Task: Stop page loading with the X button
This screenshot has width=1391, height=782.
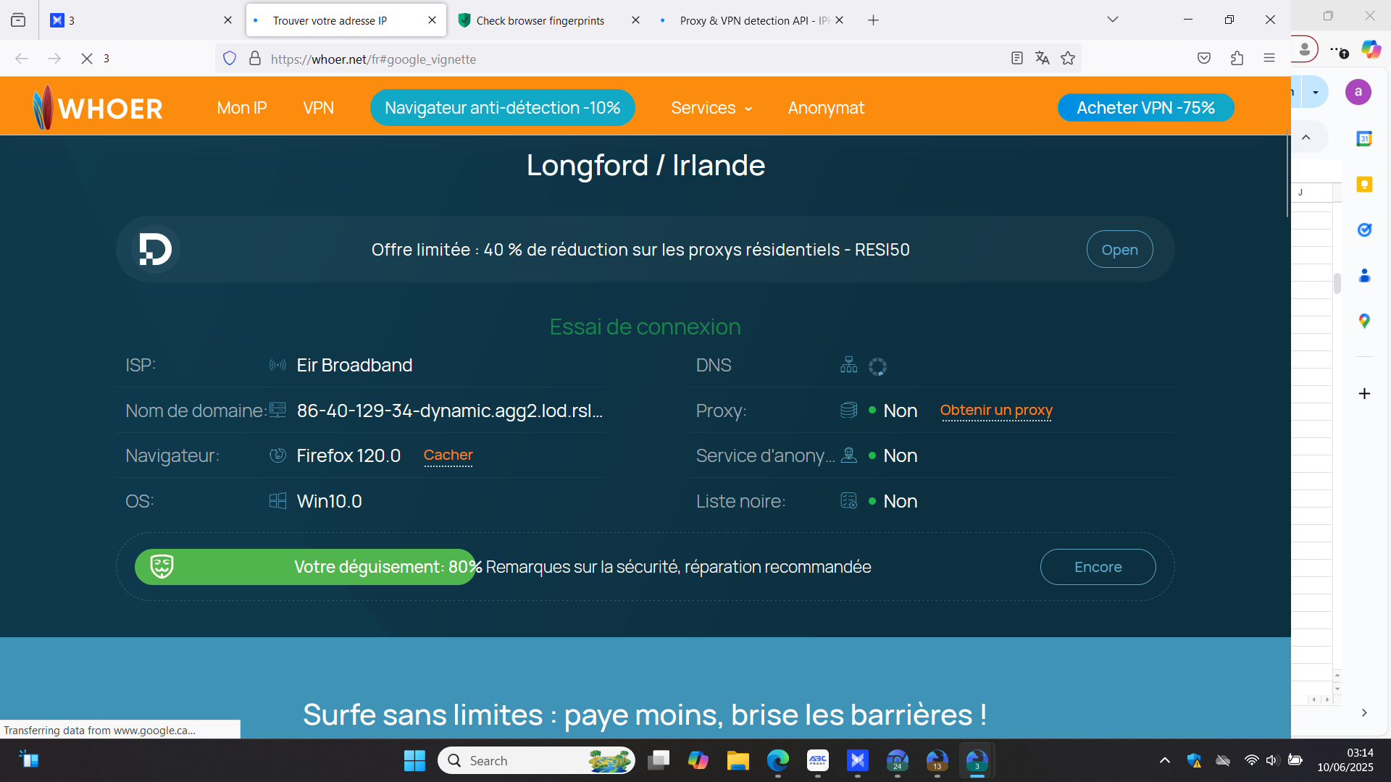Action: 87,59
